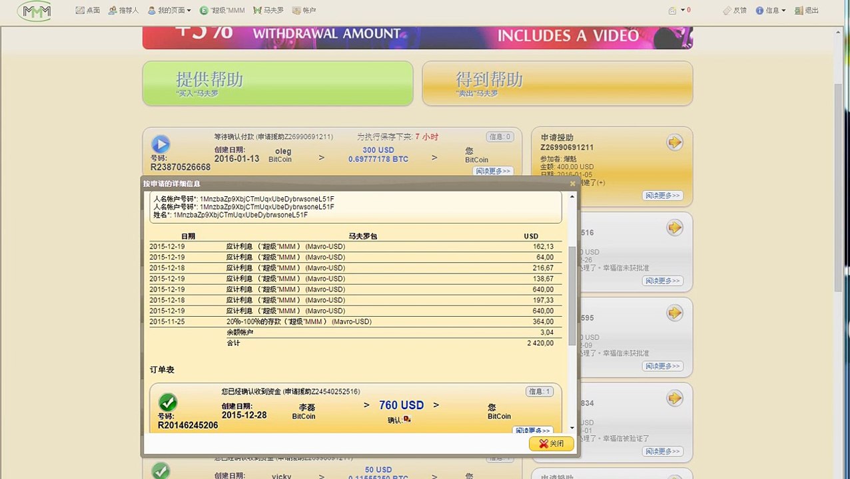This screenshot has width=850, height=479.
Task: Click the blue play icon on order R23870526668
Action: (x=161, y=144)
